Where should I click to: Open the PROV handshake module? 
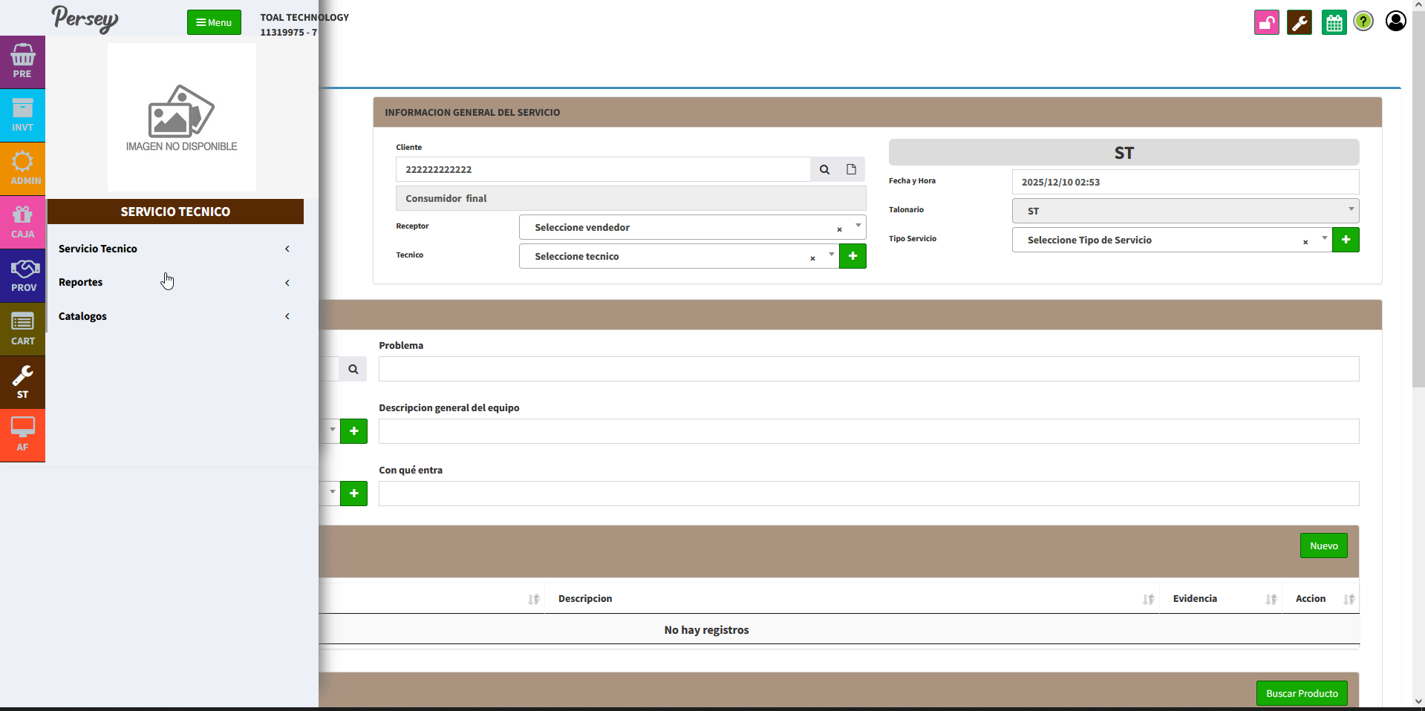22,275
